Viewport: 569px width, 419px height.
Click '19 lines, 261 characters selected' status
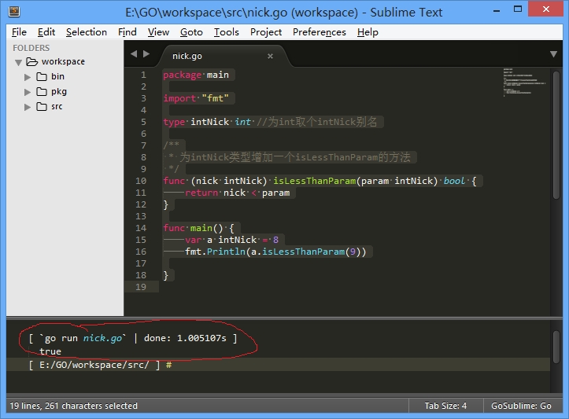74,406
